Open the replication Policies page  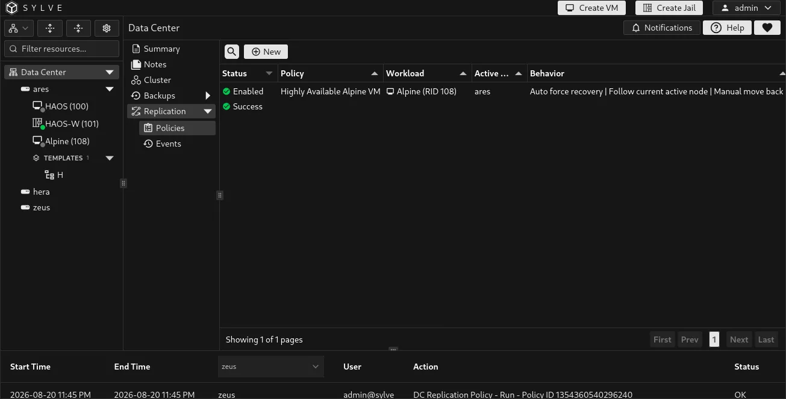[177, 128]
